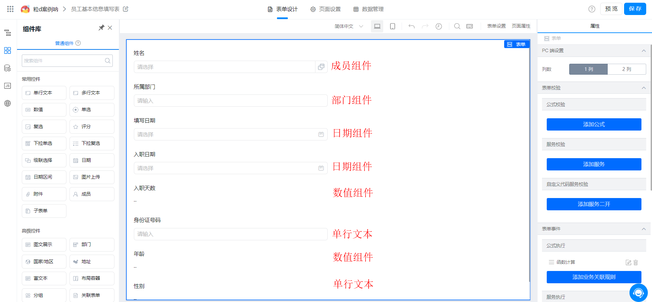
Task: Select the 下拉单选 component
Action: 44,144
